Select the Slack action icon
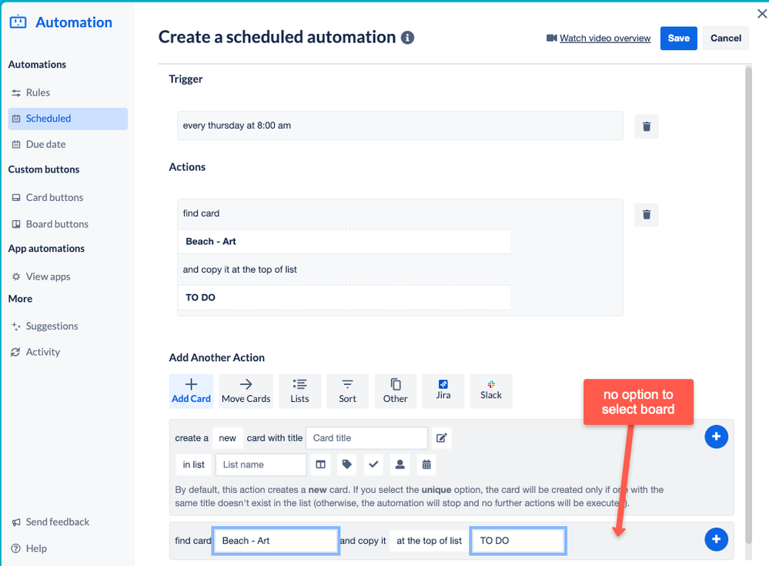The width and height of the screenshot is (769, 566). tap(490, 390)
